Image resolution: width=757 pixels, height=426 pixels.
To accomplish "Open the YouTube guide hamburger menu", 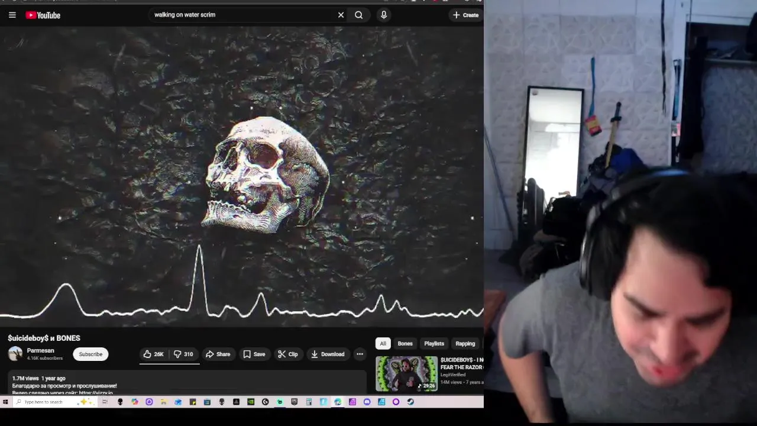I will tap(12, 15).
